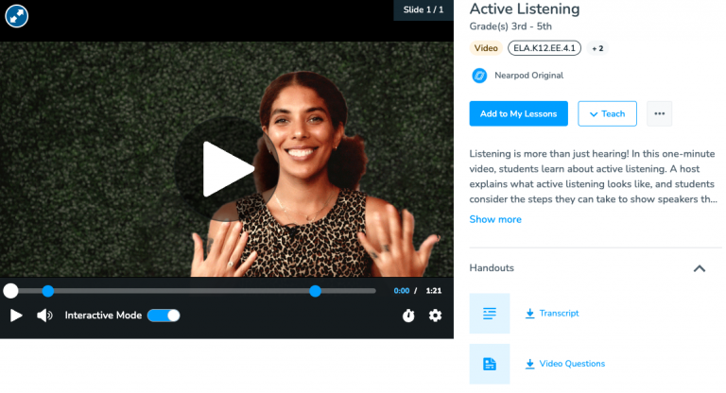Mute the video volume speaker icon
Screen dimensions: 726x393
point(44,316)
